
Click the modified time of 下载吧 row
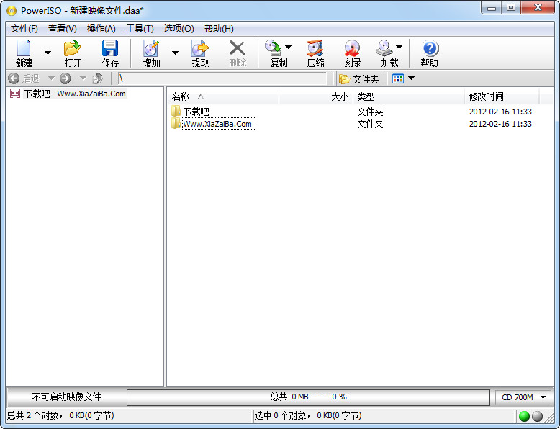(500, 112)
